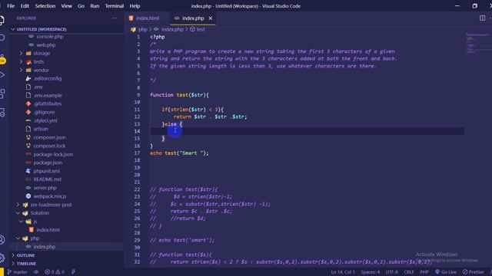Open the Run and Debug view
Viewport: 492px width, 276px height.
click(x=2, y=75)
